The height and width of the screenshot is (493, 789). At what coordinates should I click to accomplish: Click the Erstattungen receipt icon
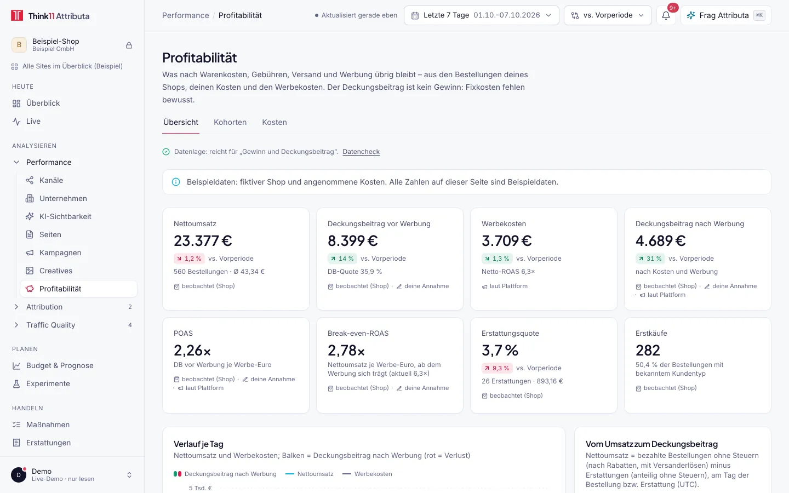click(16, 443)
